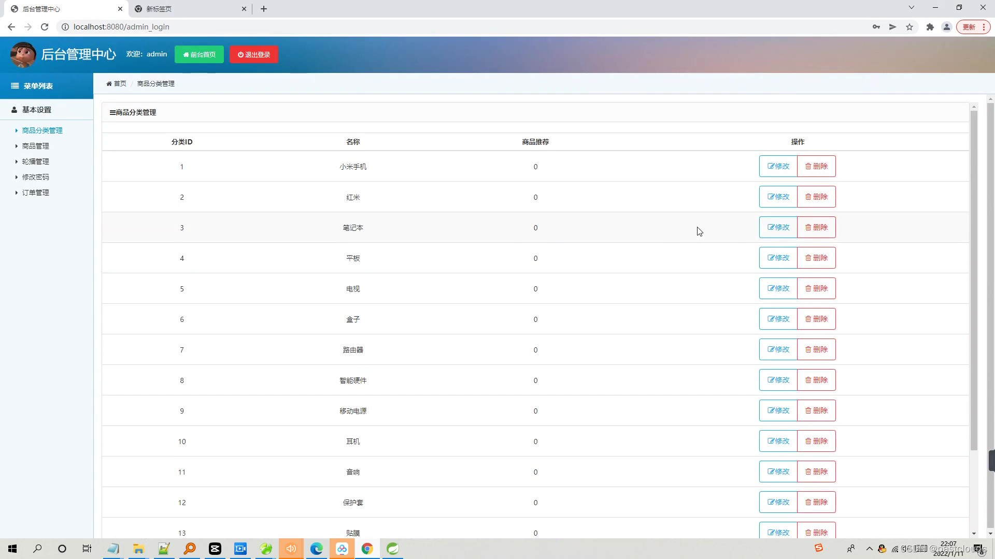Open the browser profile avatar icon
The image size is (995, 559).
[946, 27]
